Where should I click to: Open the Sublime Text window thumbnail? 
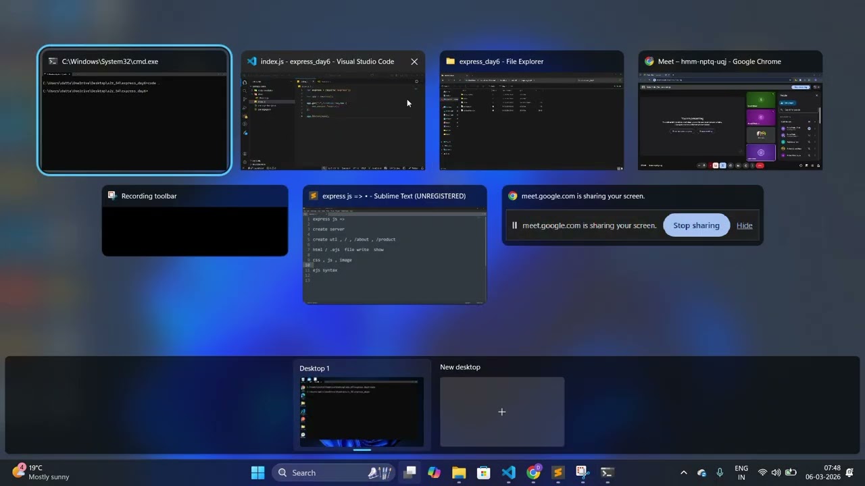pyautogui.click(x=395, y=244)
